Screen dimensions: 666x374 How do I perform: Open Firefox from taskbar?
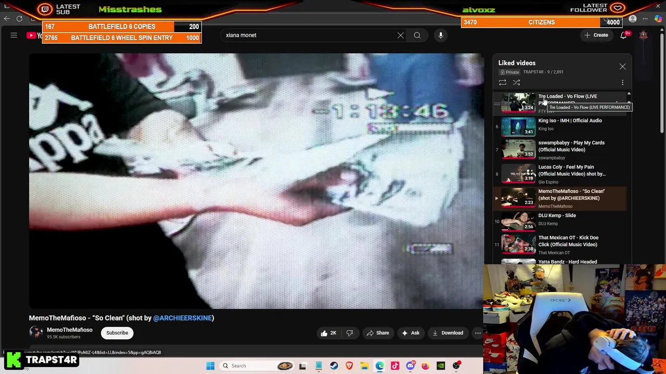click(x=425, y=366)
